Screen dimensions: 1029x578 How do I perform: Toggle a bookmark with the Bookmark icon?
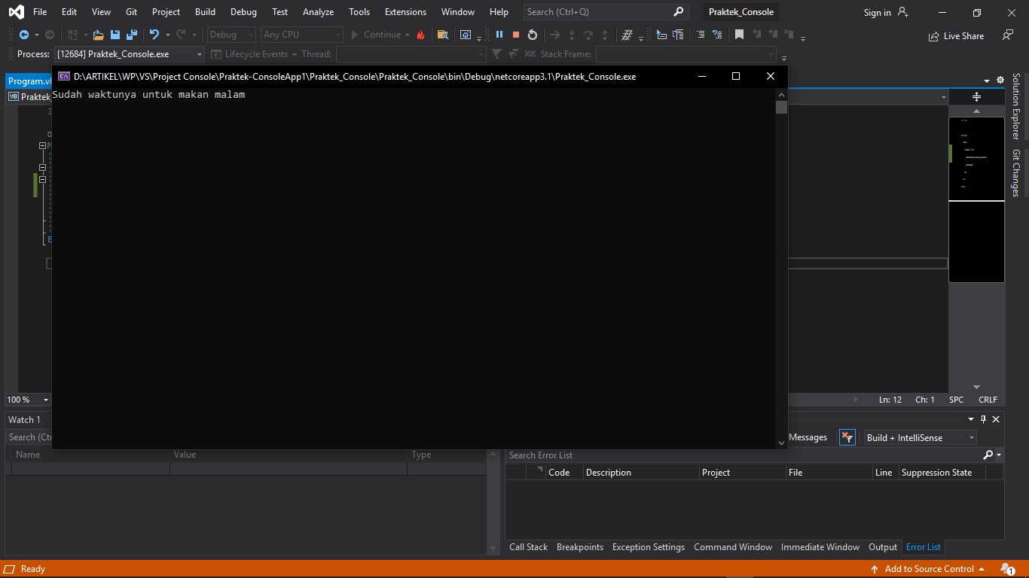tap(740, 35)
